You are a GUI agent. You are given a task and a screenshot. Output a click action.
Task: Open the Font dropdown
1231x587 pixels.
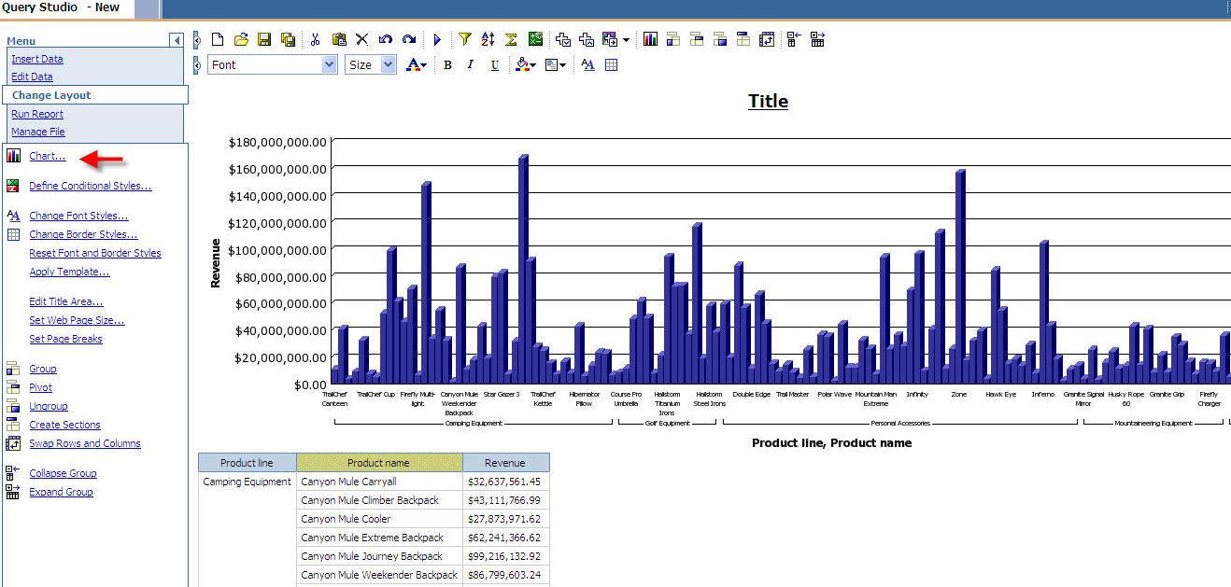(x=329, y=64)
